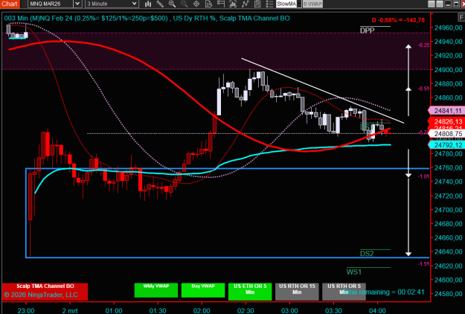Select the white descending trendline

tap(322, 90)
